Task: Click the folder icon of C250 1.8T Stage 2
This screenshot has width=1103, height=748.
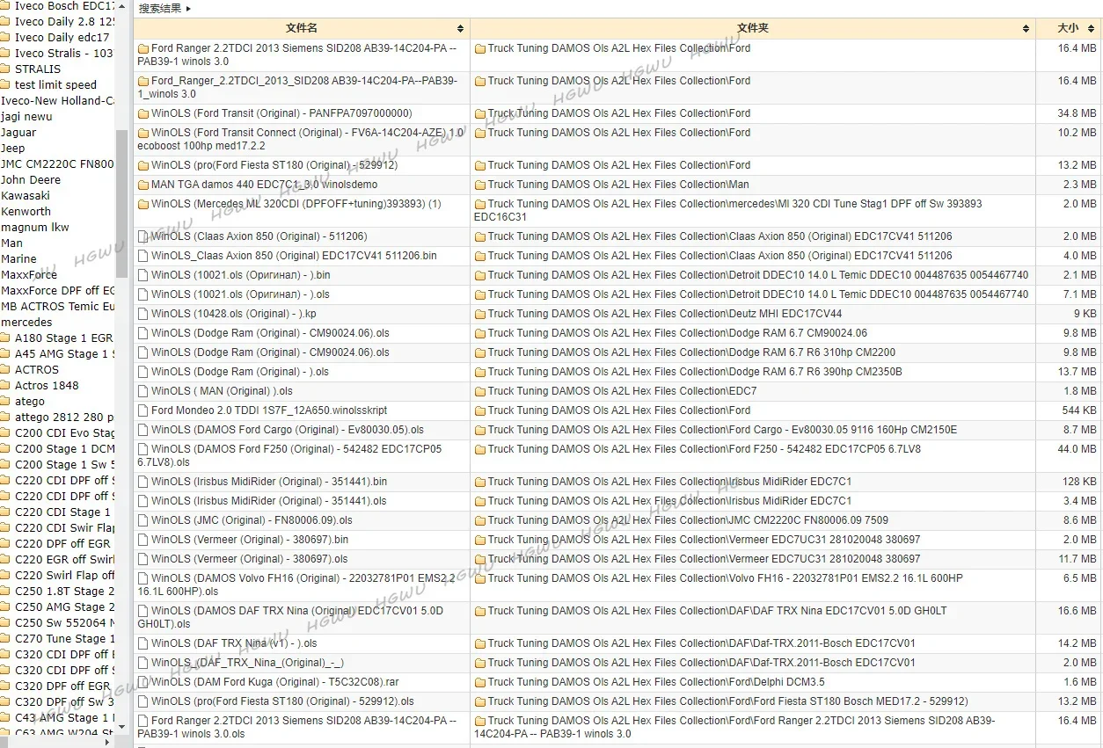Action: (x=5, y=591)
